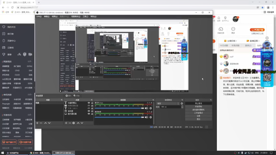Open 创作中心 lightbulb icon
276x155 pixels.
click(225, 18)
